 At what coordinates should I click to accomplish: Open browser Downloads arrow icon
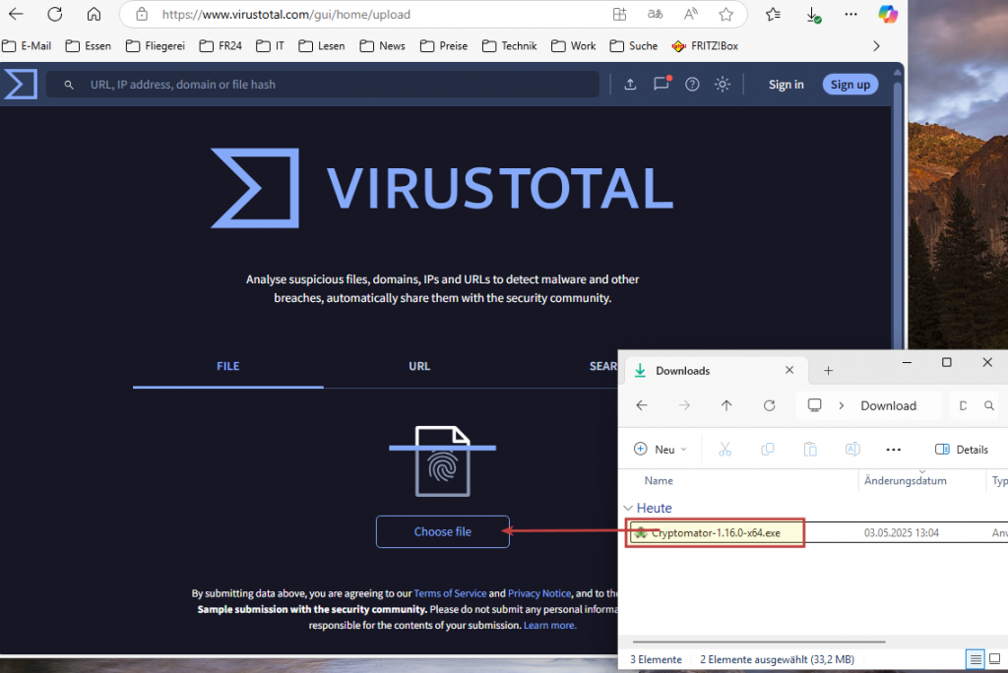pyautogui.click(x=813, y=15)
